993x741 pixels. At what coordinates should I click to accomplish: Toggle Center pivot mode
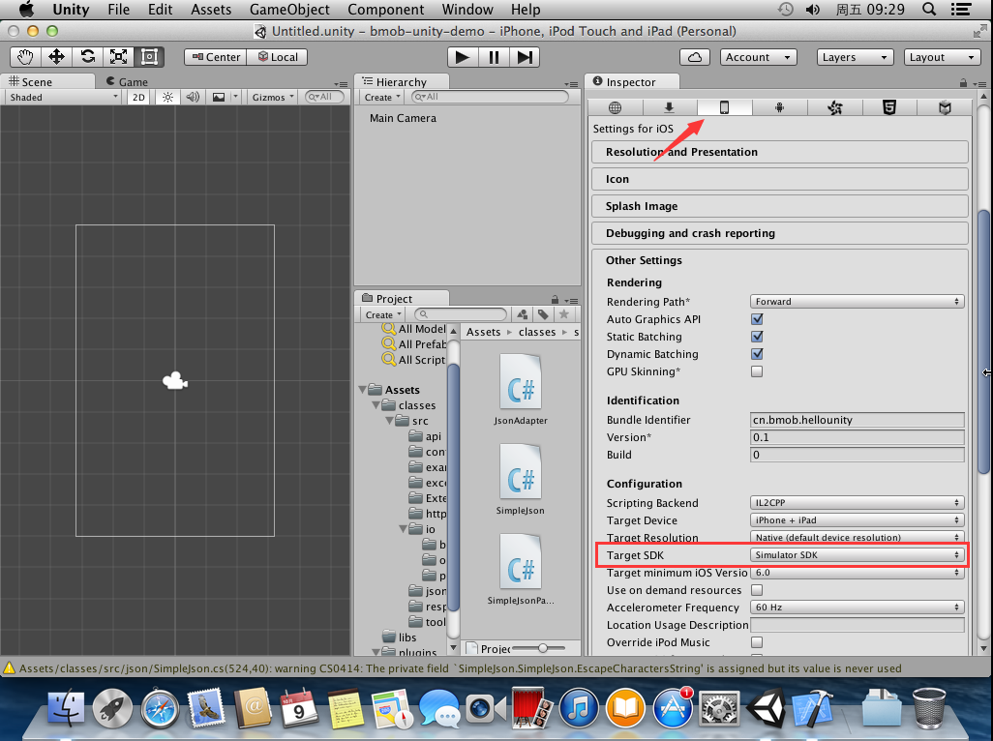tap(216, 57)
